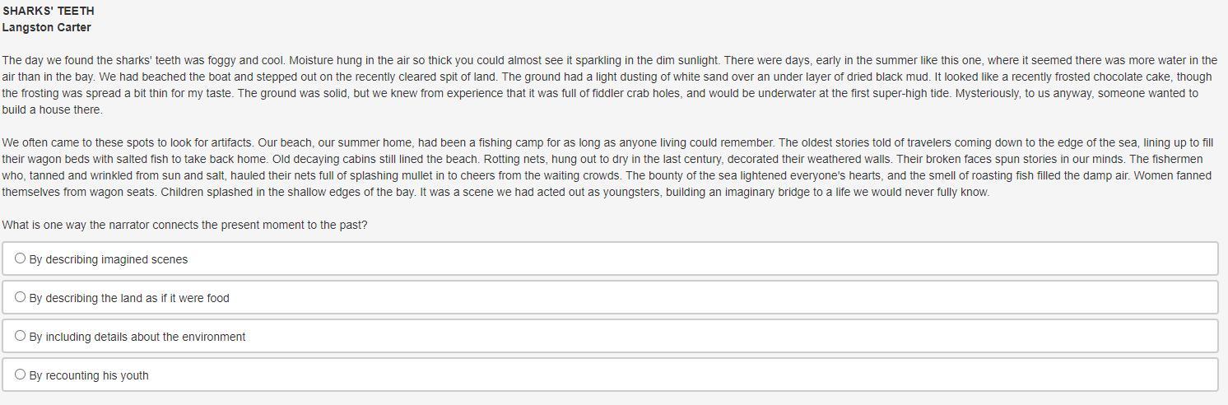
Task: Click the paragraph beginning 'We often came'
Action: coord(608,167)
